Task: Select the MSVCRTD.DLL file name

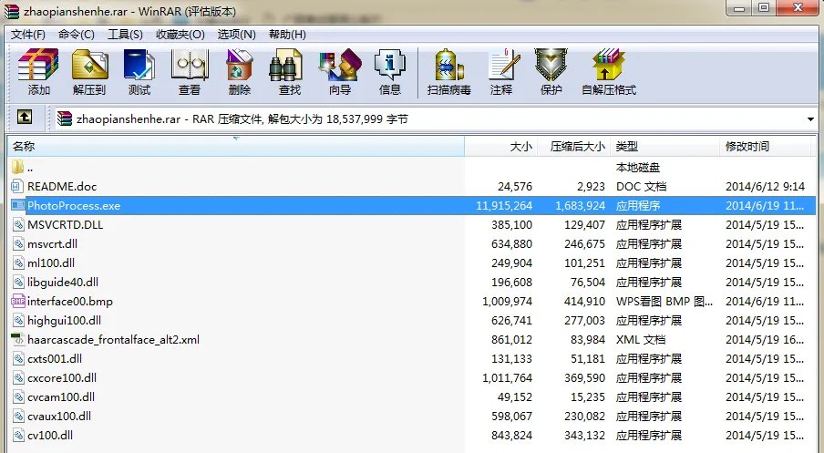Action: [65, 225]
